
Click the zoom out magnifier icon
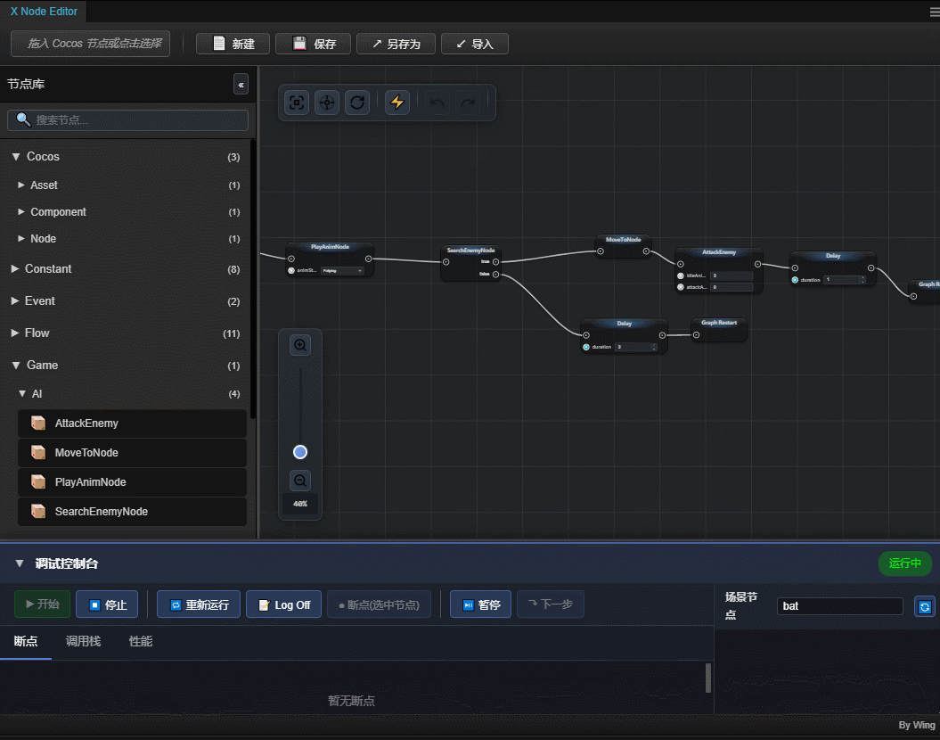point(300,481)
